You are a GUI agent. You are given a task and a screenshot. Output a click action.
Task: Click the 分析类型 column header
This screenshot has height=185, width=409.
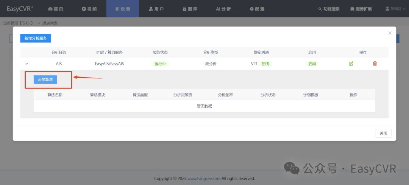coord(211,52)
